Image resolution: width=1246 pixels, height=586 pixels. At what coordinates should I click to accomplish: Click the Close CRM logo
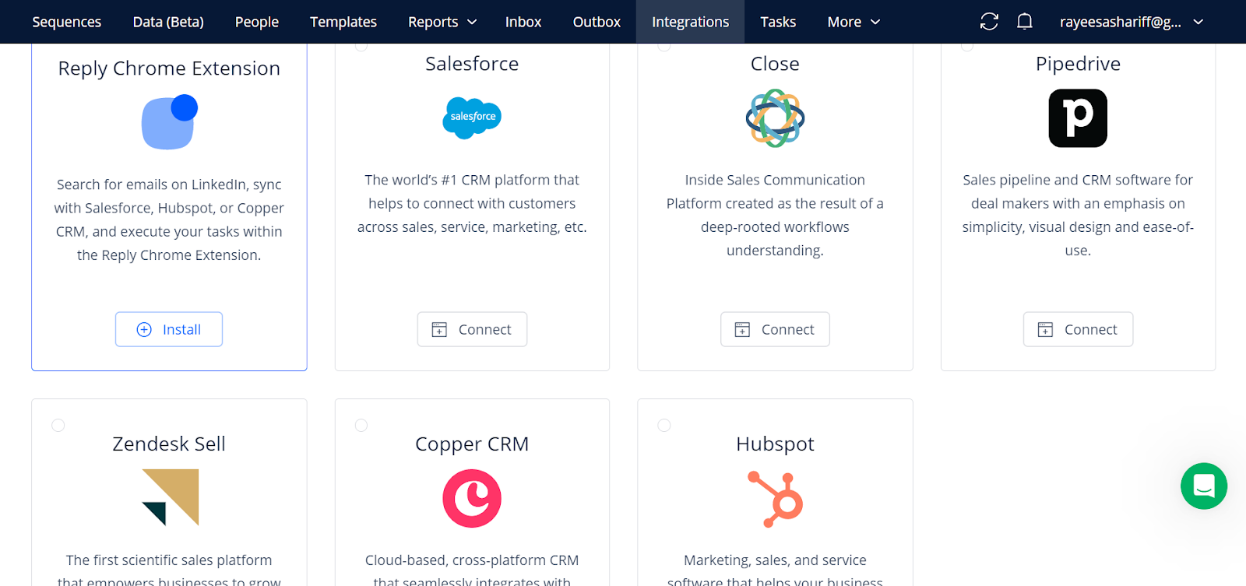click(x=775, y=118)
